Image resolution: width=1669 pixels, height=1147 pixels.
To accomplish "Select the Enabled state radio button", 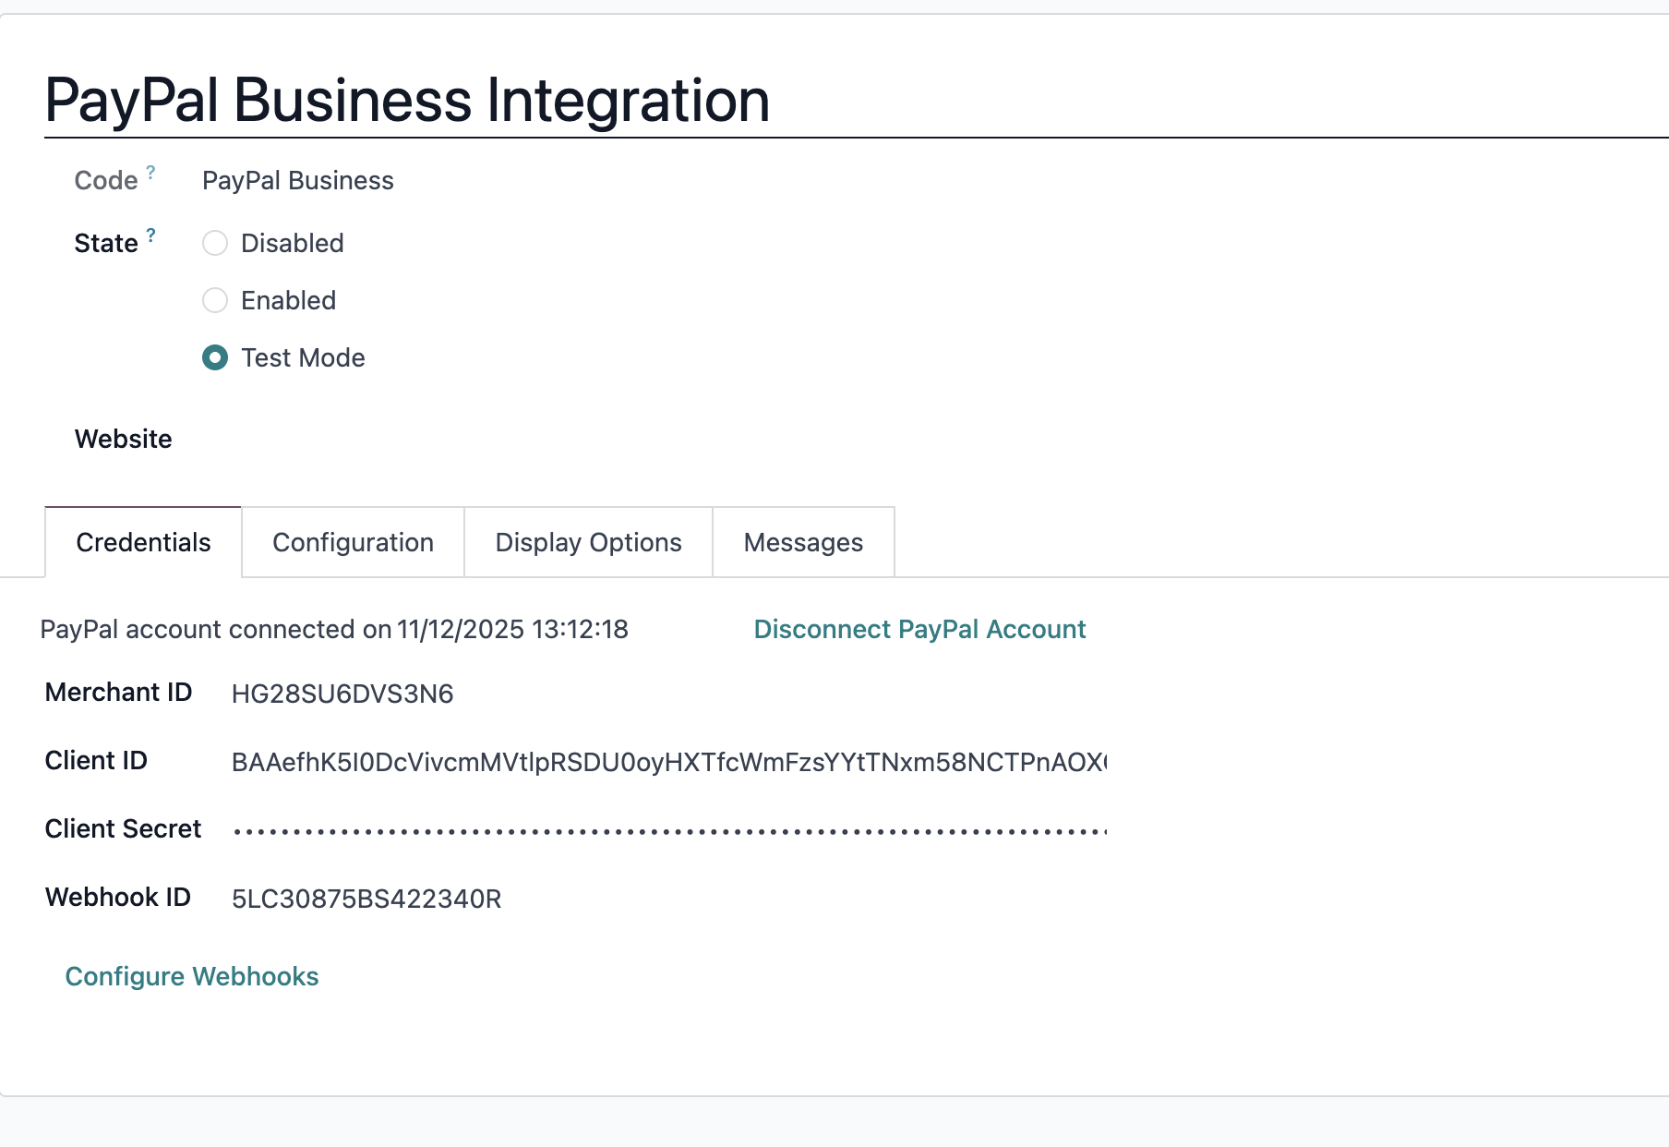I will [x=215, y=300].
